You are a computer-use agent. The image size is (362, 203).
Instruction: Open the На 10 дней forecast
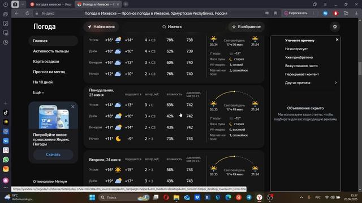(x=43, y=82)
